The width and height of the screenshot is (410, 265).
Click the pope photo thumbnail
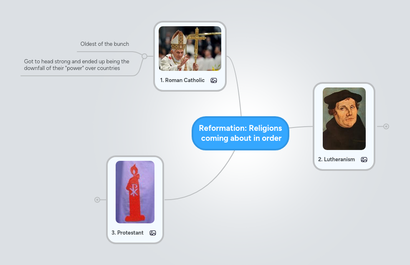(x=190, y=48)
